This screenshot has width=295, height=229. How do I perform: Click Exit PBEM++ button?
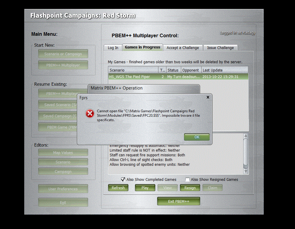pos(179,201)
